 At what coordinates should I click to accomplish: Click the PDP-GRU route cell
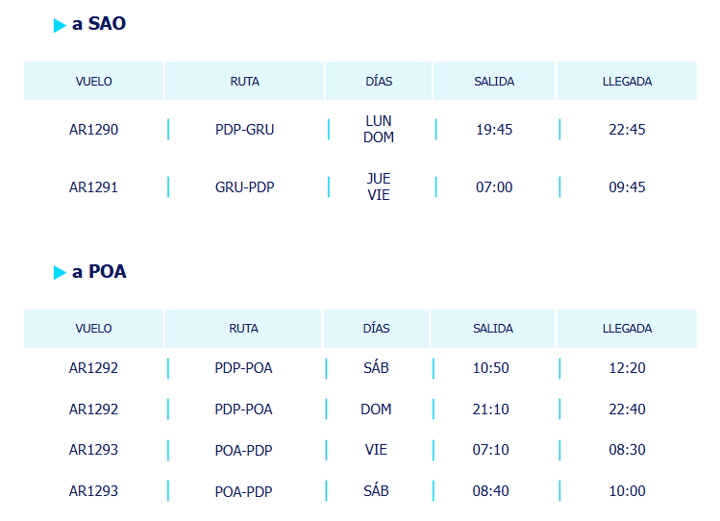(245, 130)
